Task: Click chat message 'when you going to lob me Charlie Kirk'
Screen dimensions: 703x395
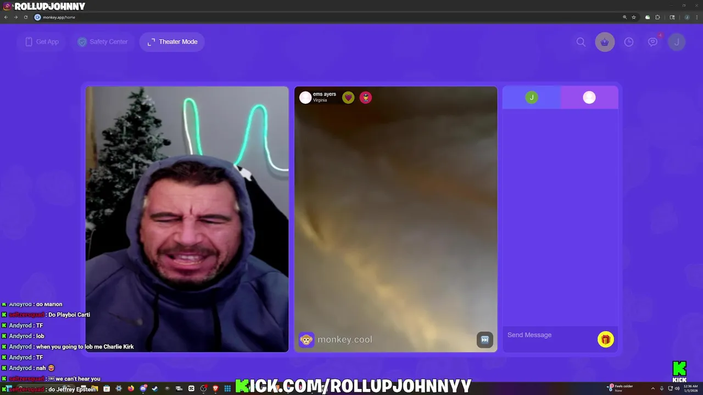Action: tap(85, 347)
